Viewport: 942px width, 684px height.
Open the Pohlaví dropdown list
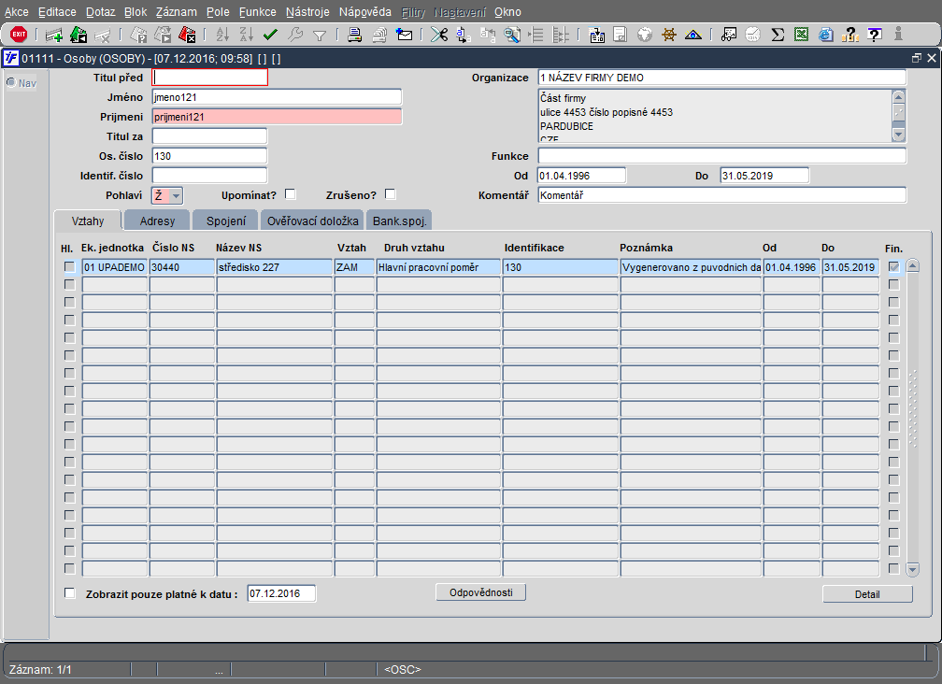[x=176, y=196]
